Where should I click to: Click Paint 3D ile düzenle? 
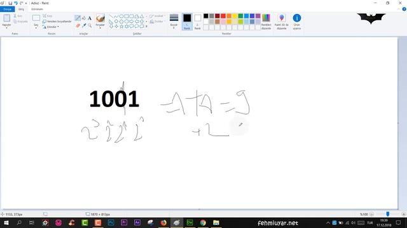pos(281,22)
